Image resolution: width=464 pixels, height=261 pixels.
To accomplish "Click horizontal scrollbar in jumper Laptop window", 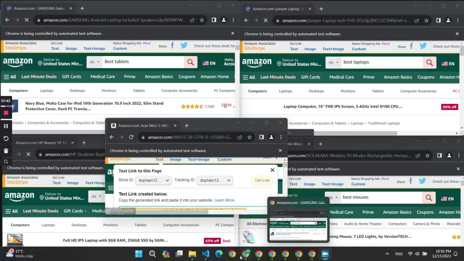I will pos(355,133).
